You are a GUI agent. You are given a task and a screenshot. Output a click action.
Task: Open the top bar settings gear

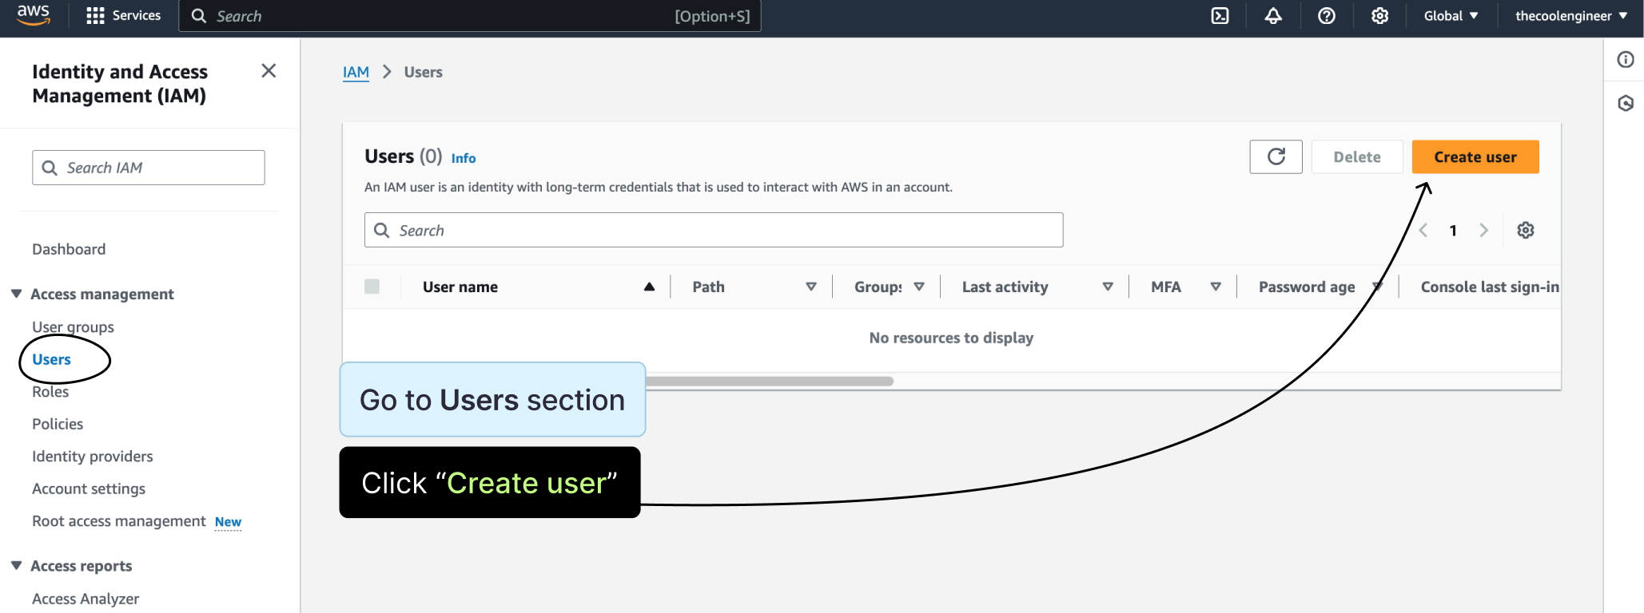(x=1379, y=16)
